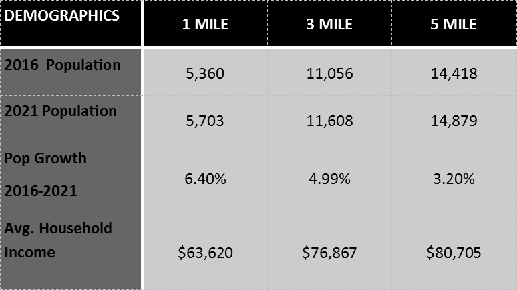Select the 14,418 population cell
Screen dimensions: 517x290
[x=454, y=73]
